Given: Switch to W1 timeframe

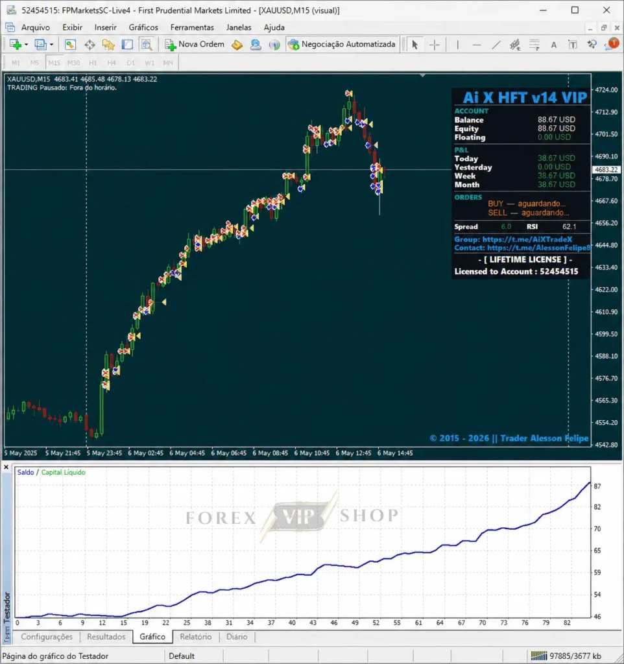Looking at the screenshot, I should point(149,63).
